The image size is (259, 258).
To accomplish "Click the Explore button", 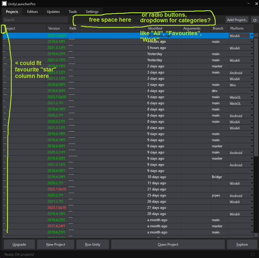I will point(242,244).
